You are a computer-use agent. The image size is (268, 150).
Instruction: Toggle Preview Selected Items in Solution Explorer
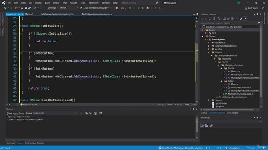(x=245, y=18)
